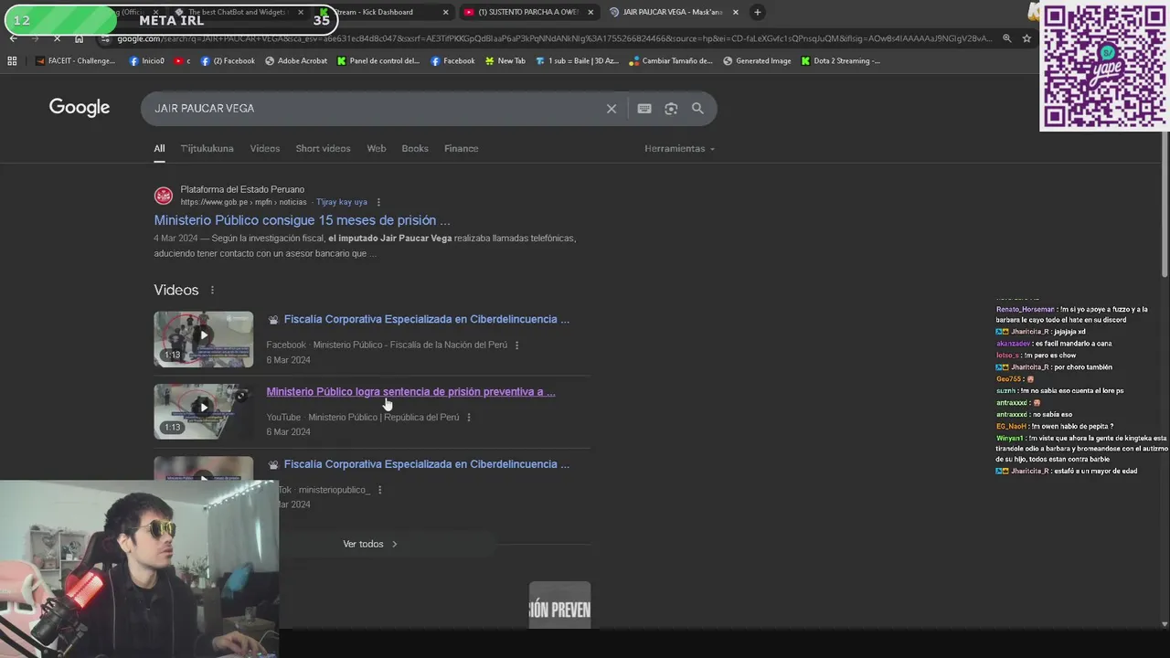Bookmark this page with the star icon
This screenshot has height=658, width=1170.
[1026, 38]
